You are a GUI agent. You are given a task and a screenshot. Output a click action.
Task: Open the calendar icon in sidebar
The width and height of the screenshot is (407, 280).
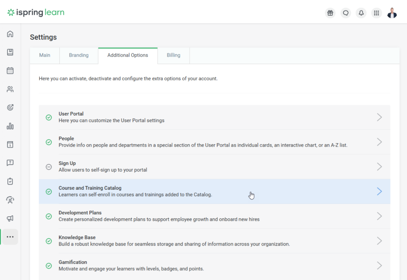point(10,71)
